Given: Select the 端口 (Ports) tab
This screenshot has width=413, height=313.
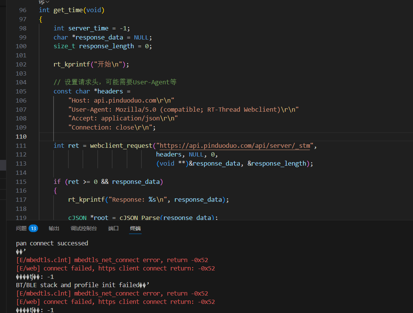Looking at the screenshot, I should click(113, 228).
